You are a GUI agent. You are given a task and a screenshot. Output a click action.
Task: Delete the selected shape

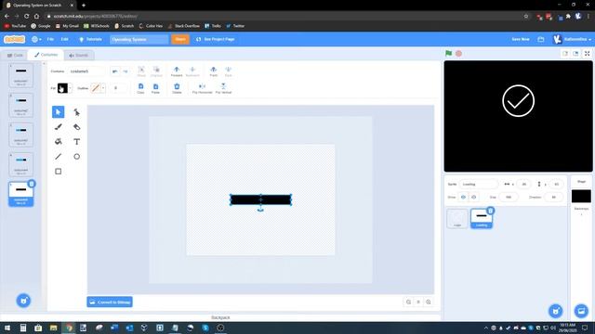pos(177,88)
